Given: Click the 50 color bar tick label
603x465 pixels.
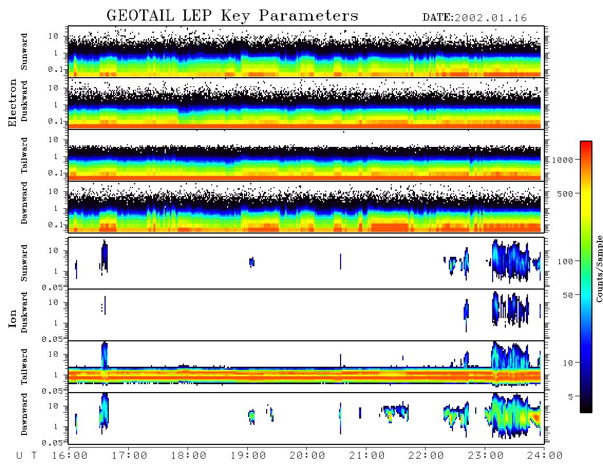Looking at the screenshot, I should coord(568,295).
